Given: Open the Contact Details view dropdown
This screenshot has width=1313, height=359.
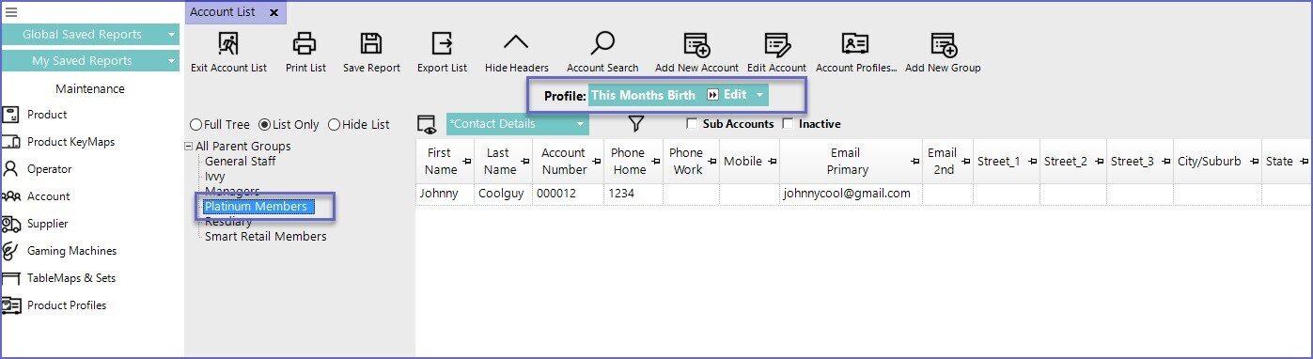Looking at the screenshot, I should 580,124.
